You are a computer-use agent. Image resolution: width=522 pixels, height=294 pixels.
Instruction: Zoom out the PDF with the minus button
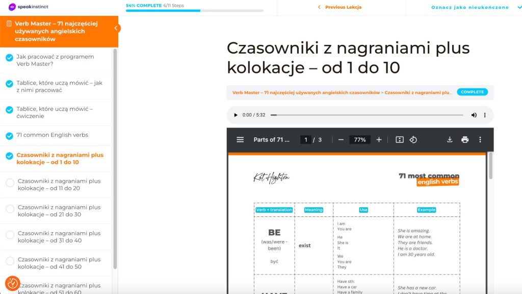pyautogui.click(x=341, y=140)
